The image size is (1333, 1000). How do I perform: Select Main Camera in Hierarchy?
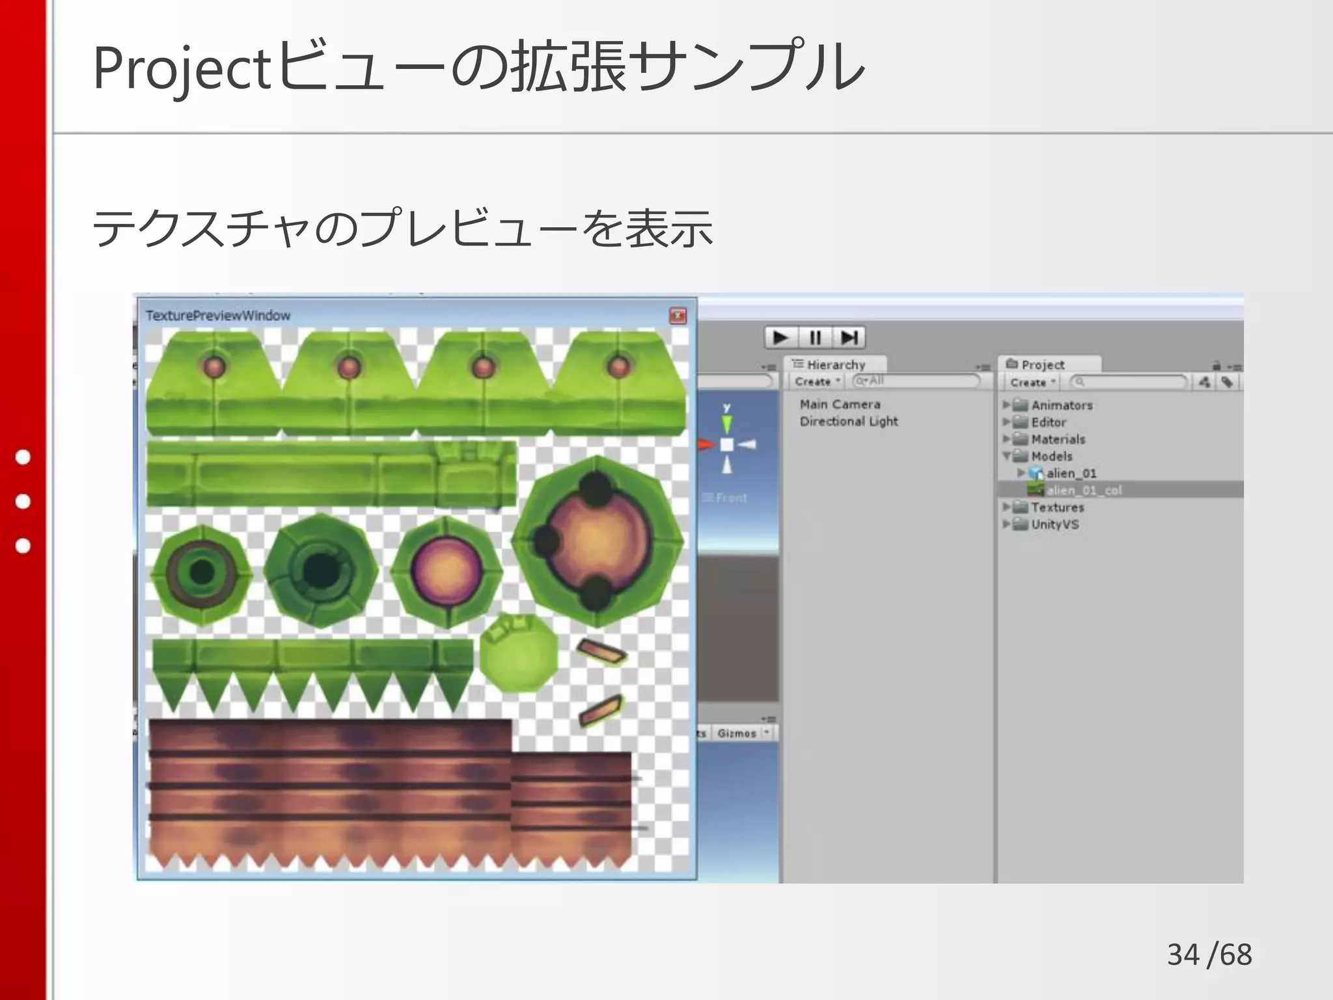pyautogui.click(x=840, y=404)
